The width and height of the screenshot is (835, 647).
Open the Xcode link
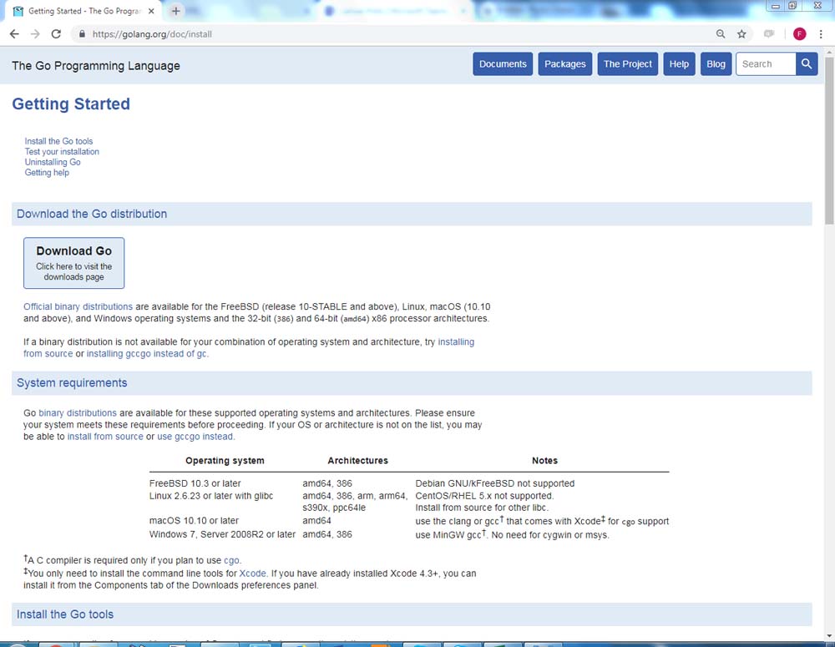point(252,574)
